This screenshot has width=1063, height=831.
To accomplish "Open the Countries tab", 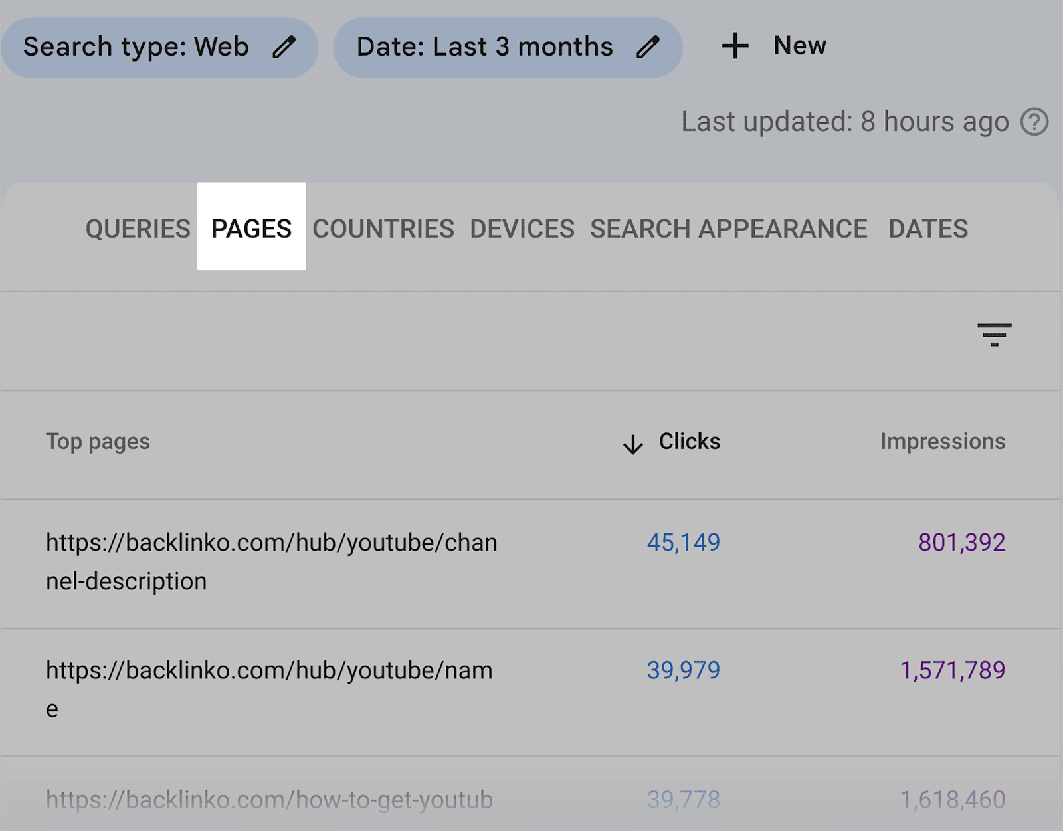I will coord(383,229).
